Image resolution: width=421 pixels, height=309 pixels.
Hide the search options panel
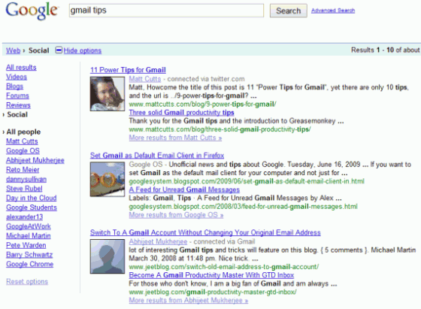pyautogui.click(x=83, y=50)
